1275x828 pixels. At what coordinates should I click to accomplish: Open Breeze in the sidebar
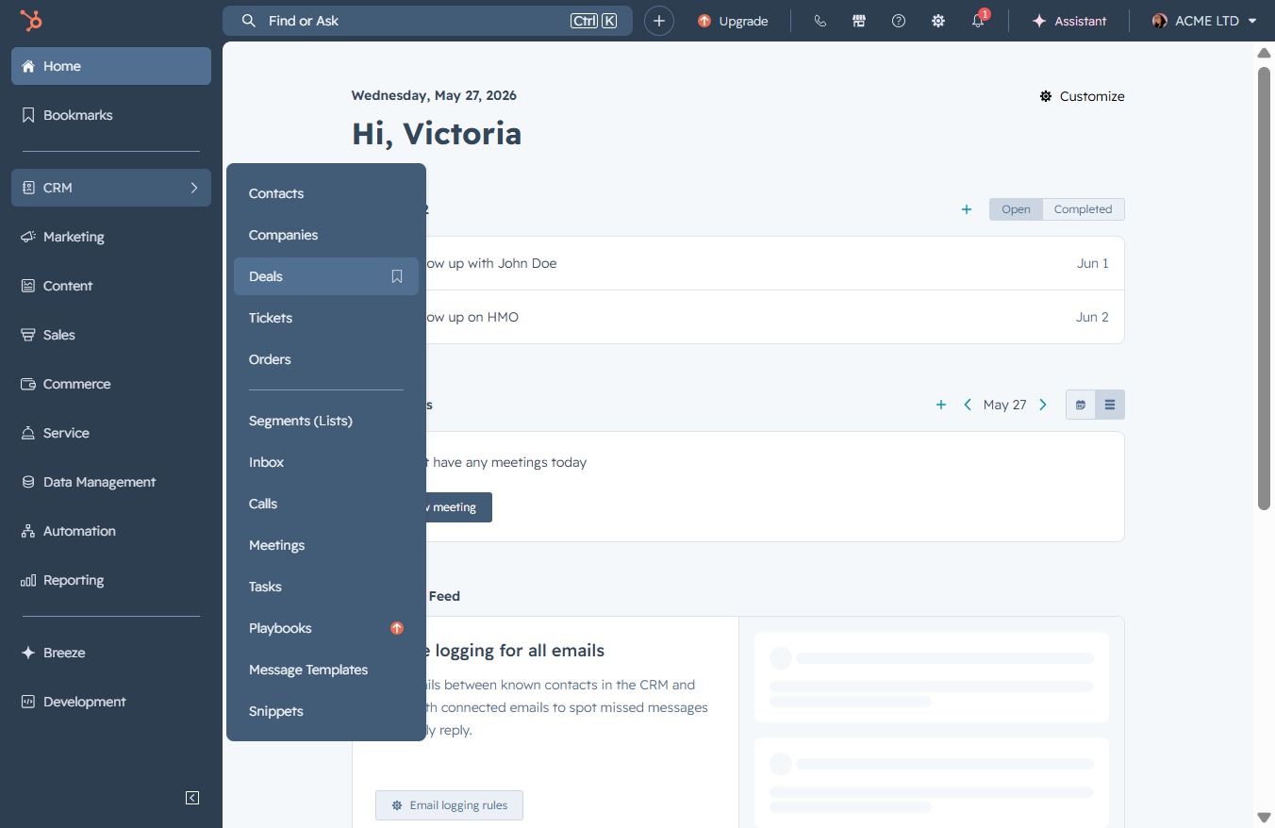[x=111, y=653]
